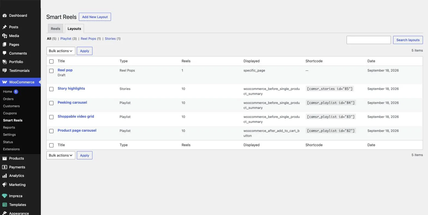The height and width of the screenshot is (215, 428).
Task: Click the layouts search input field
Action: (x=369, y=40)
